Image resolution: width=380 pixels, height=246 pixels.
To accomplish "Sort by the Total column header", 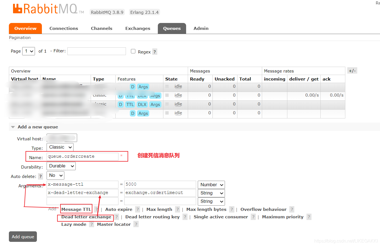I will 245,79.
